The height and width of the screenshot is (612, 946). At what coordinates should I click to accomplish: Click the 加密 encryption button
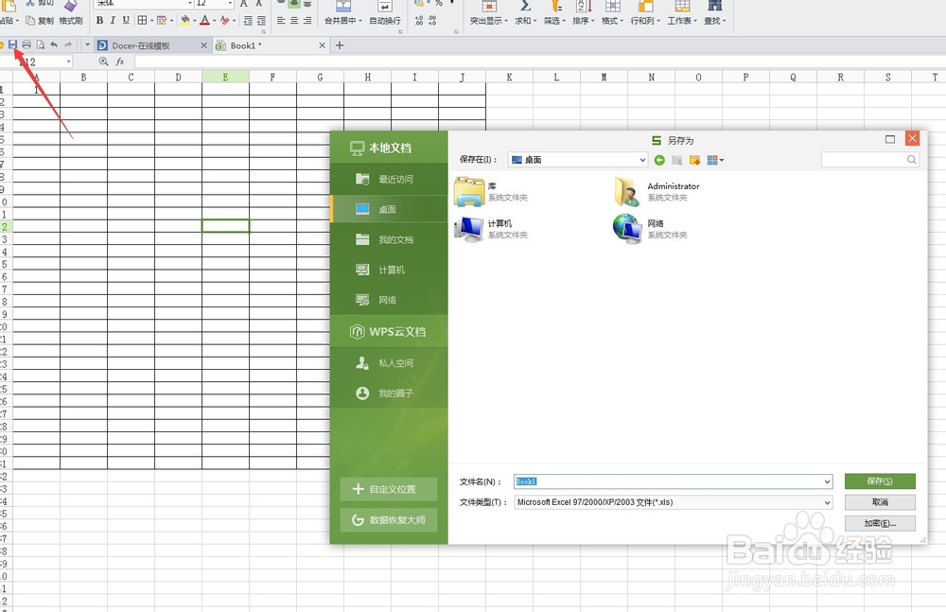[879, 524]
